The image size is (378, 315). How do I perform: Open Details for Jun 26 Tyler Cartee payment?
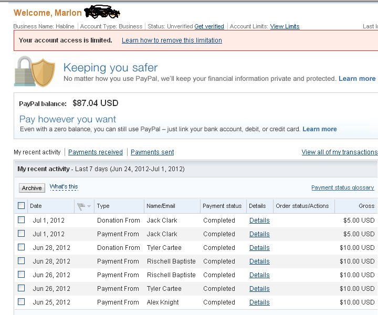(259, 289)
